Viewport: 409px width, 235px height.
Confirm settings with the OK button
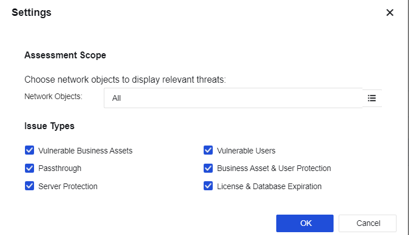(305, 223)
